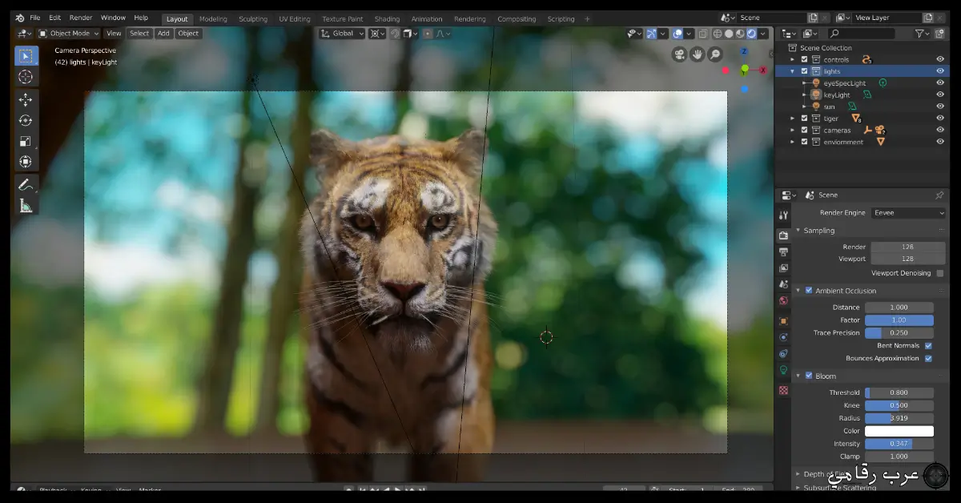Open the Render Engine dropdown
This screenshot has width=961, height=503.
pos(909,212)
